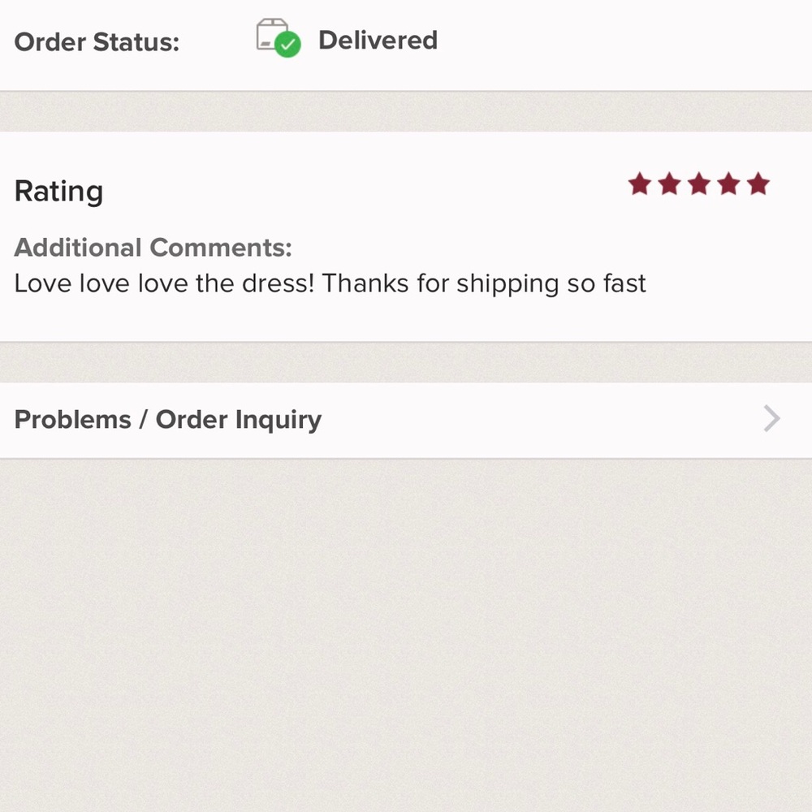Image resolution: width=812 pixels, height=812 pixels.
Task: Click the "Additional Comments:" label
Action: pos(153,247)
